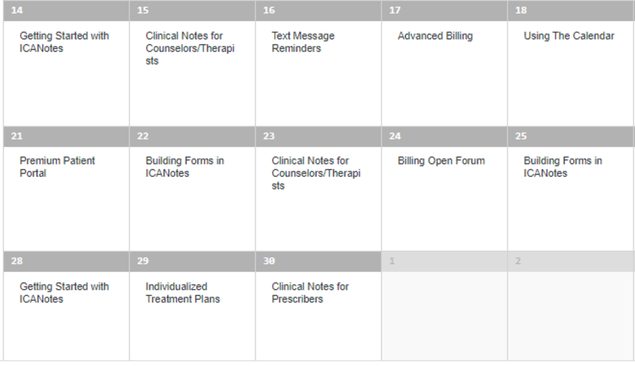
Task: Open the Using The Calendar event
Action: click(x=567, y=36)
